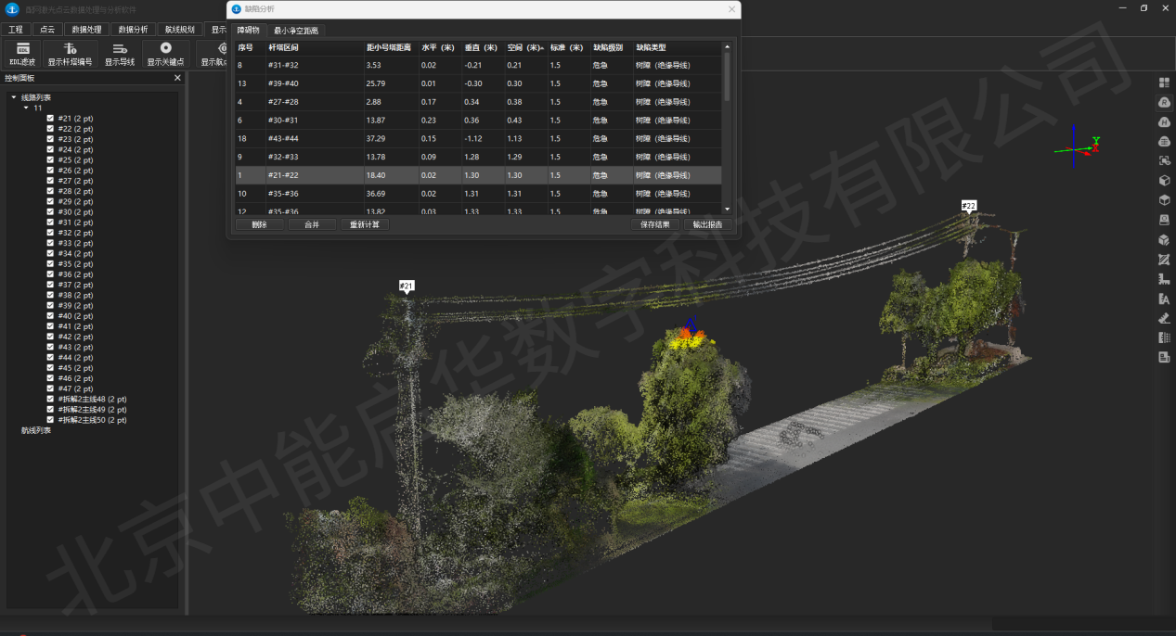Click the R cloud icon in right sidebar

click(x=1164, y=102)
